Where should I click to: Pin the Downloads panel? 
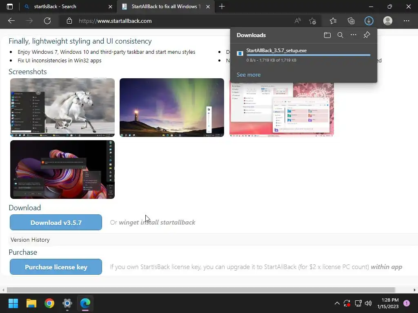coord(367,35)
